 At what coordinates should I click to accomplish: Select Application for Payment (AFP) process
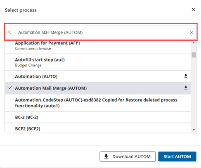98,46
